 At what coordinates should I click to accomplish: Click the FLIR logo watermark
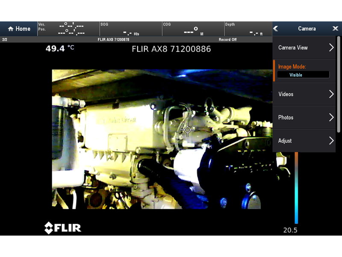(x=63, y=228)
